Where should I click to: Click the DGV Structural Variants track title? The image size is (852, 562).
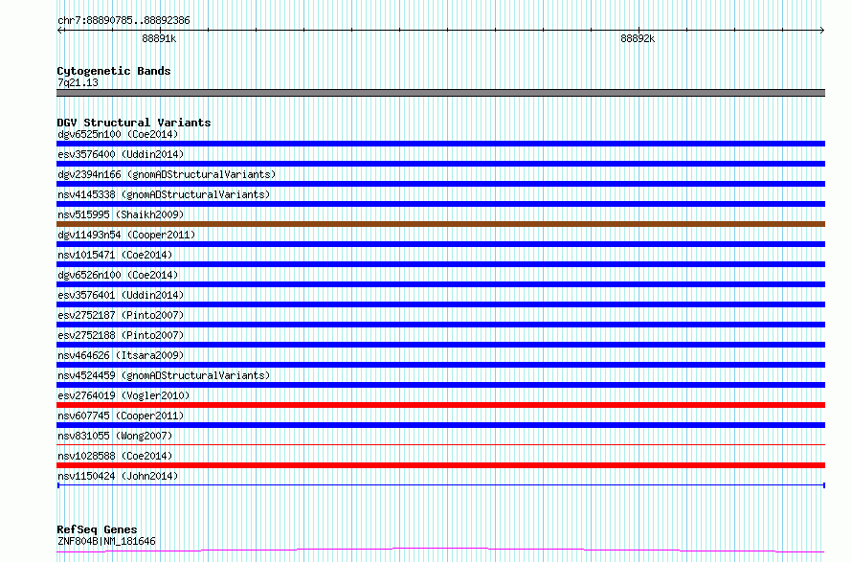point(134,123)
